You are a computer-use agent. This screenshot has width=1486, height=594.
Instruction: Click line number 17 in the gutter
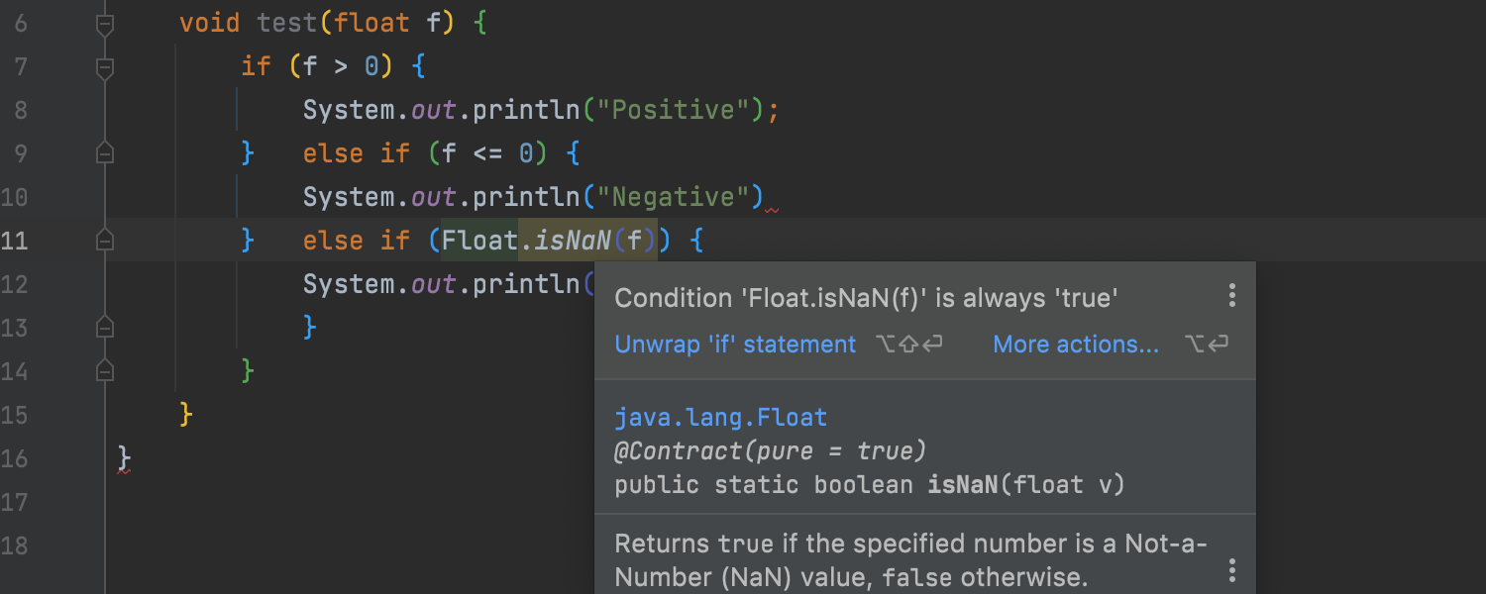tap(15, 502)
